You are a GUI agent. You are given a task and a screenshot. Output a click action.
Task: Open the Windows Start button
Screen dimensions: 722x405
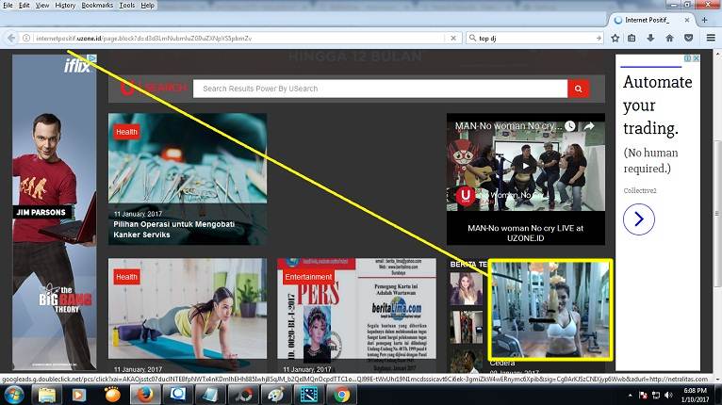[13, 395]
